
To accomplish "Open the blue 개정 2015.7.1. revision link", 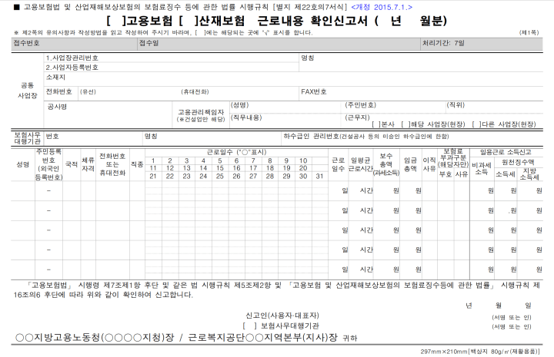I will point(382,7).
